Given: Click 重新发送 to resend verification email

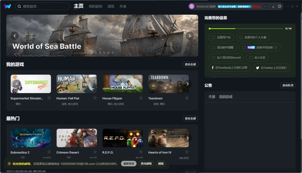Looking at the screenshot, I should 129,164.
